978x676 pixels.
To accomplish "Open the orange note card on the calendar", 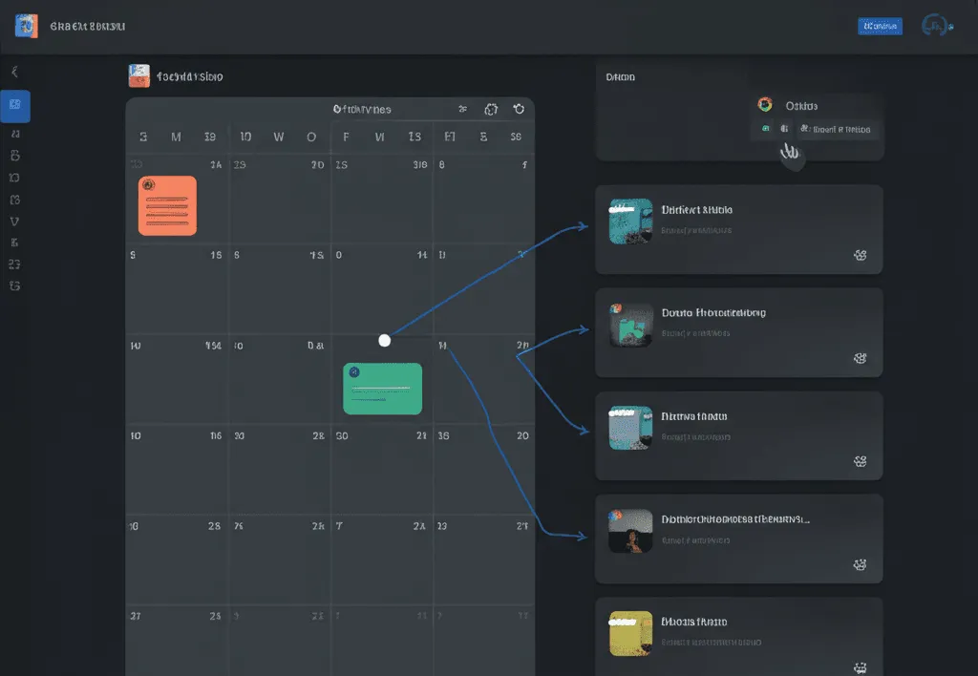I will coord(167,205).
